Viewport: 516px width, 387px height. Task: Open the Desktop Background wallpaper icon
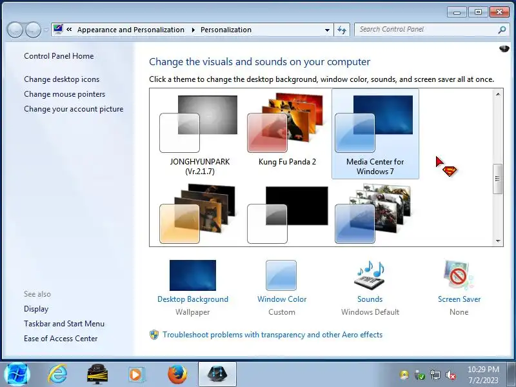coord(193,275)
